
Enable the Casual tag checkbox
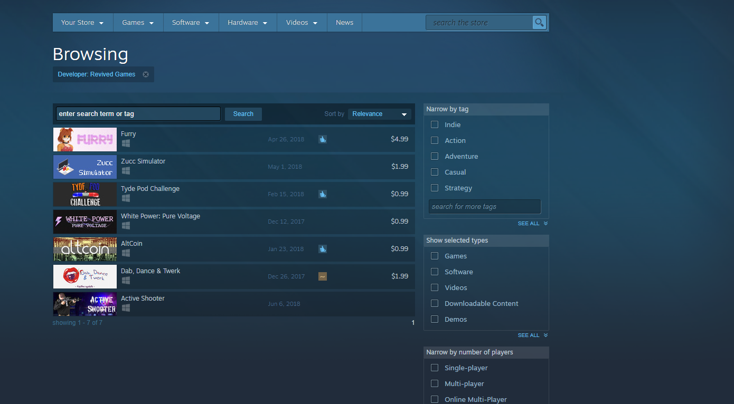coord(435,172)
